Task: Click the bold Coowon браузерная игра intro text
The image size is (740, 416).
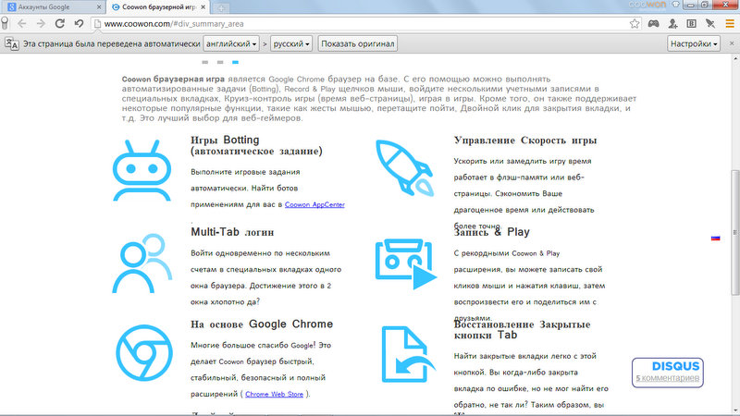Action: tap(173, 80)
